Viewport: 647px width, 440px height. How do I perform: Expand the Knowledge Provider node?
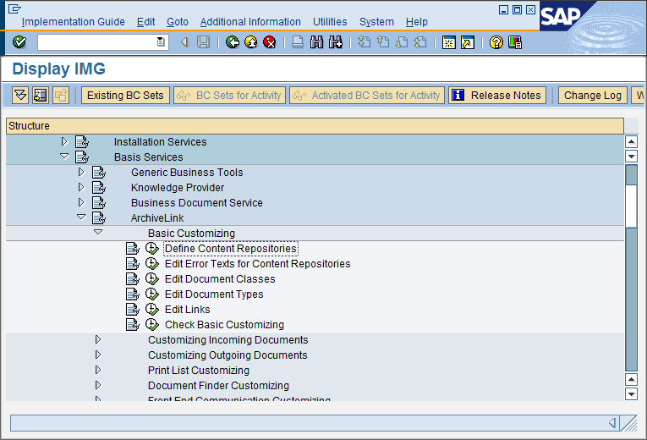tap(81, 188)
